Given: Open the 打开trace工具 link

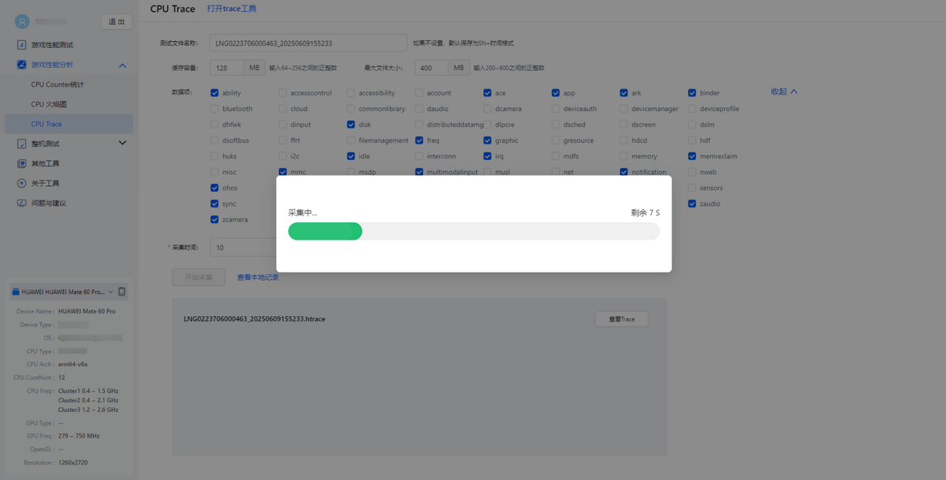Looking at the screenshot, I should click(231, 9).
